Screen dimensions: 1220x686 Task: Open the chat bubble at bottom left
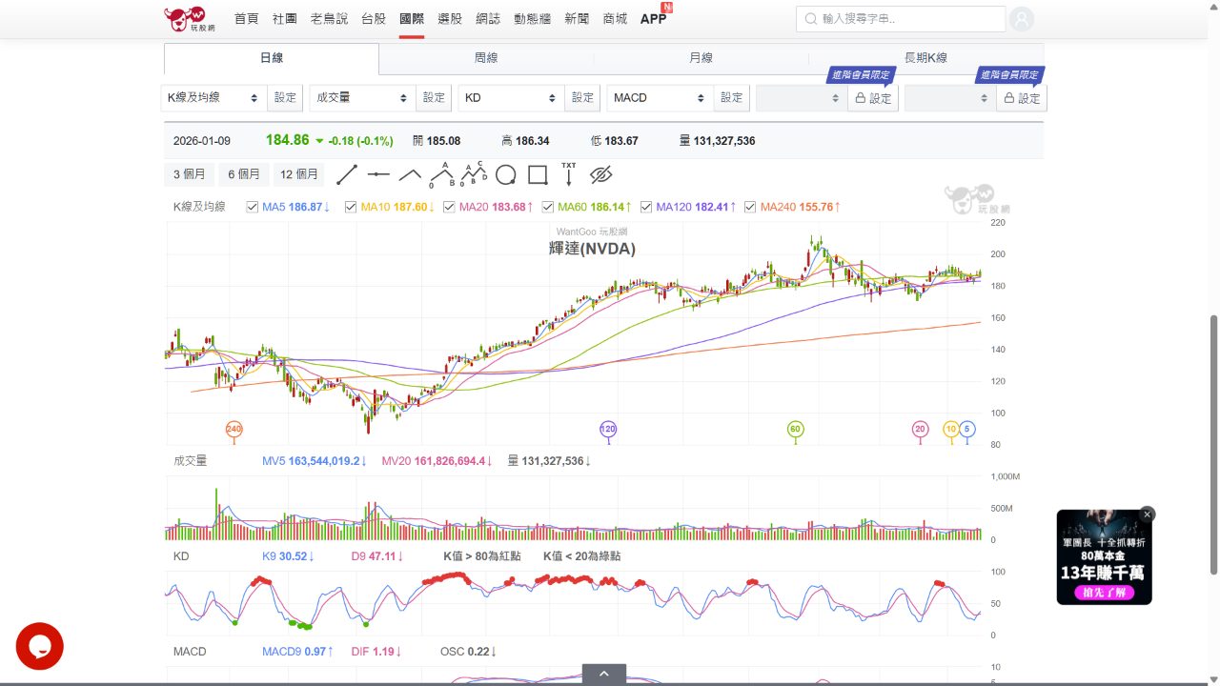40,646
